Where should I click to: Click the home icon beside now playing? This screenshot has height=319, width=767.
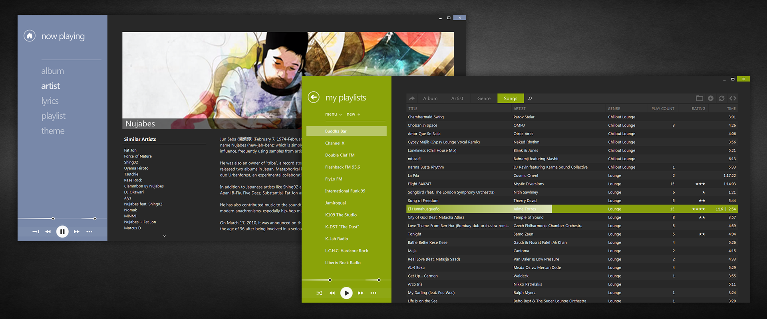[30, 36]
